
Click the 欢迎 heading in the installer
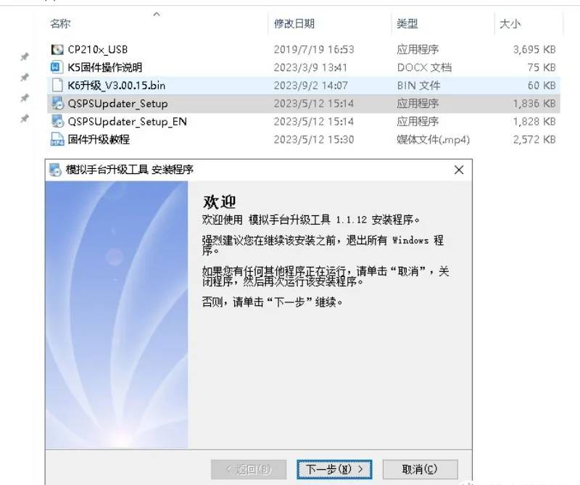coord(219,202)
